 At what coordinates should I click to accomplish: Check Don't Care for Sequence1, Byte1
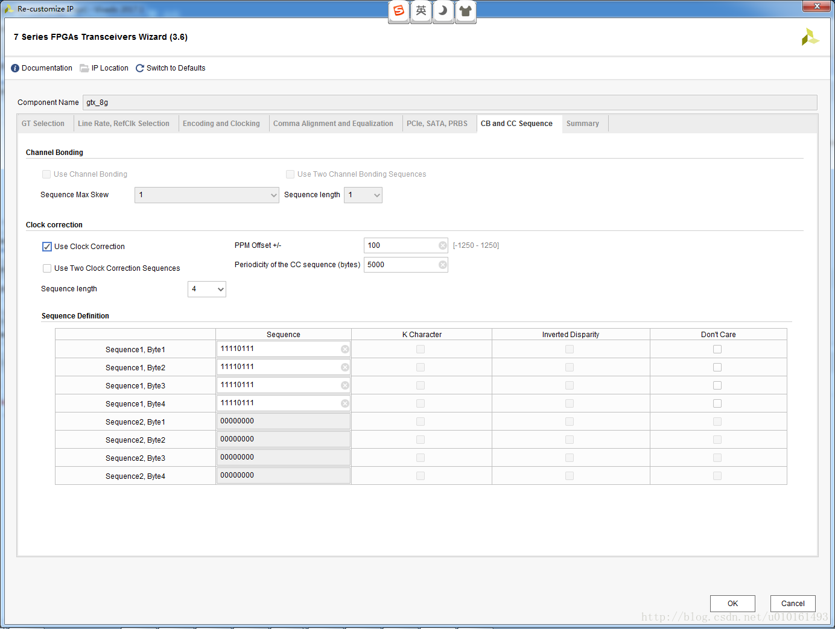click(717, 349)
